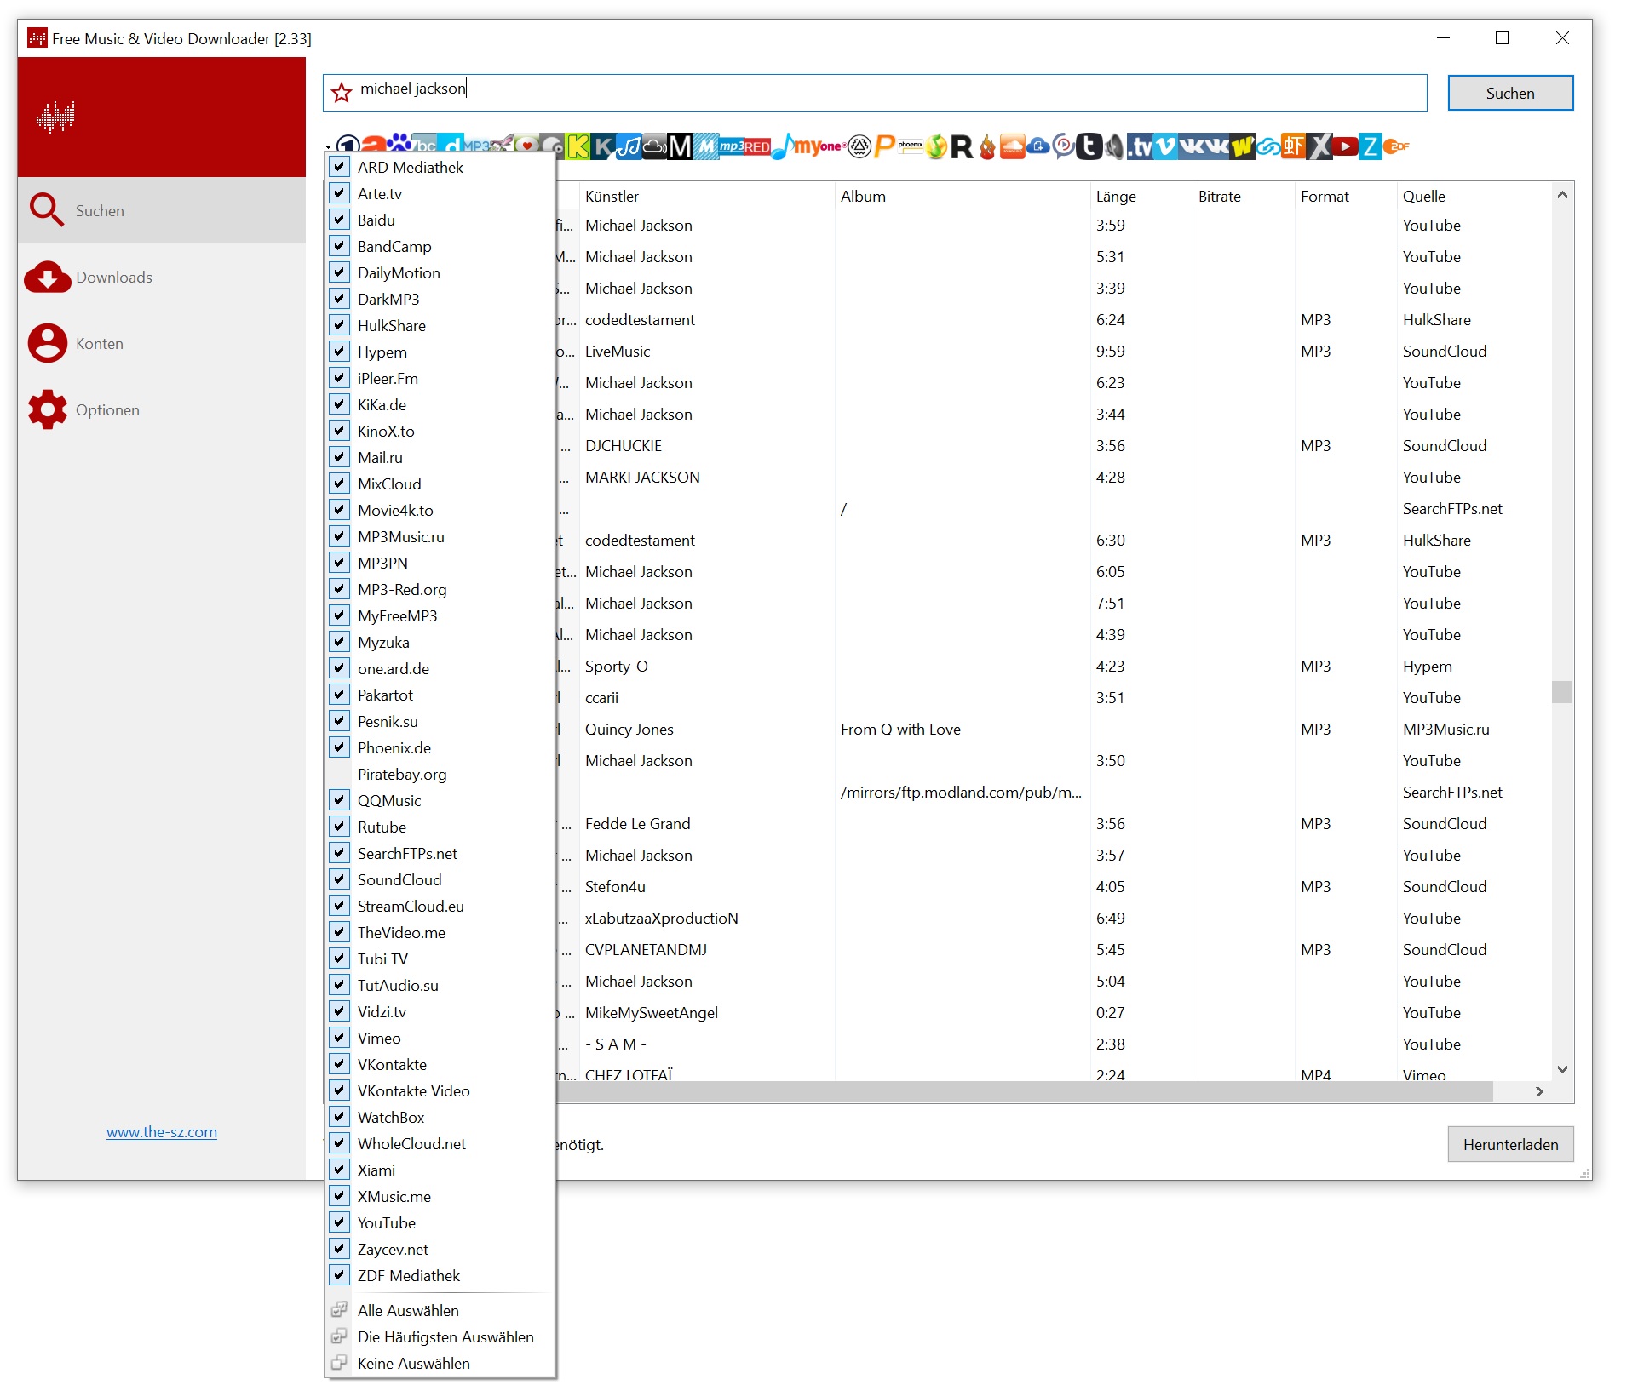This screenshot has width=1638, height=1385.
Task: Click the yellow KiKa K icon
Action: coord(578,146)
